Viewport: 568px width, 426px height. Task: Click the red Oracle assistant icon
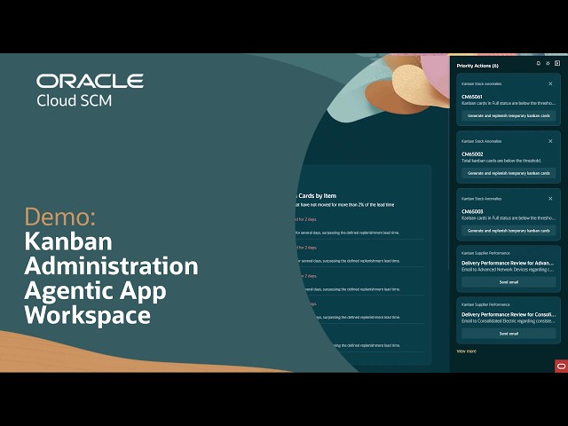561,367
